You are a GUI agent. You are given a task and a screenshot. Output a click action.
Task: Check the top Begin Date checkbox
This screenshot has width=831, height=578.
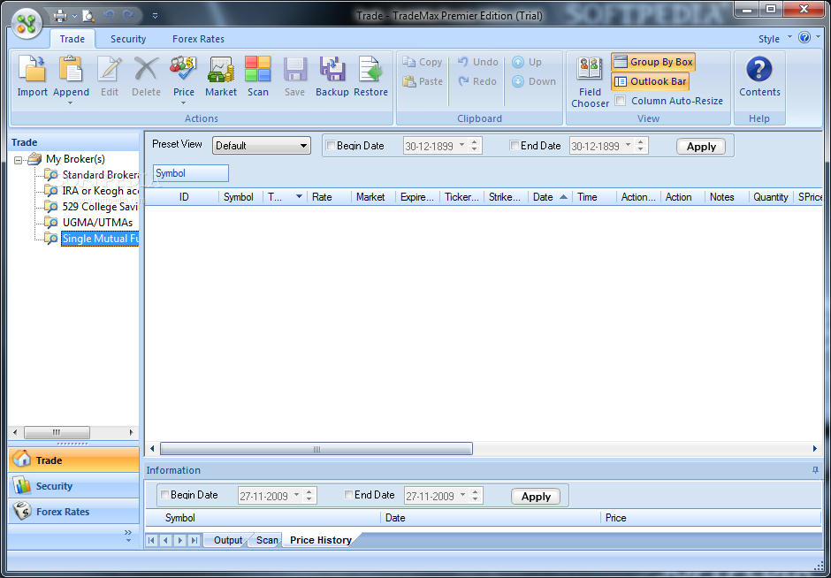[x=330, y=145]
